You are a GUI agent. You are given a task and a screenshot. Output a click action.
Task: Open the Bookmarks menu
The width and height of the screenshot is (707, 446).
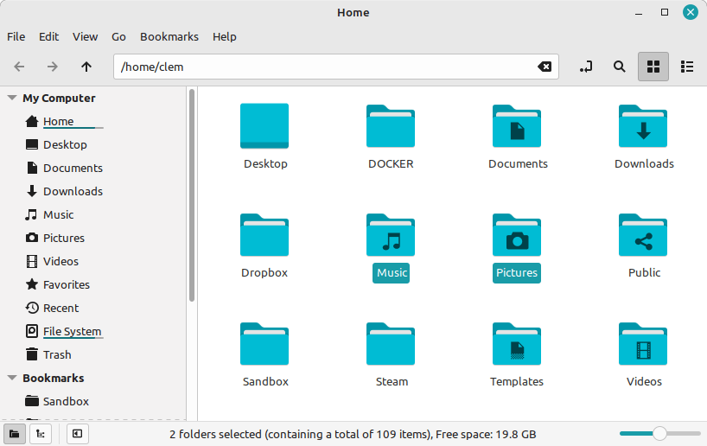coord(169,36)
